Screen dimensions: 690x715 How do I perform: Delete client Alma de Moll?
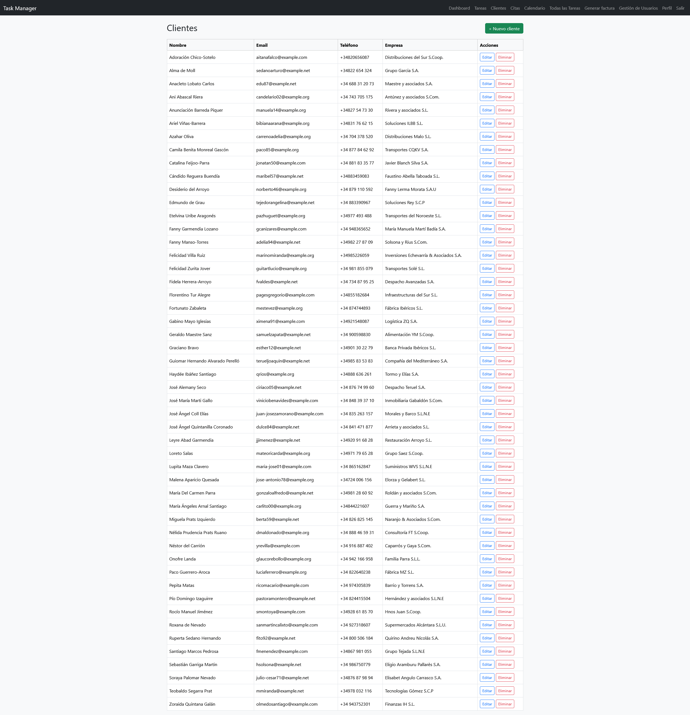pos(505,70)
